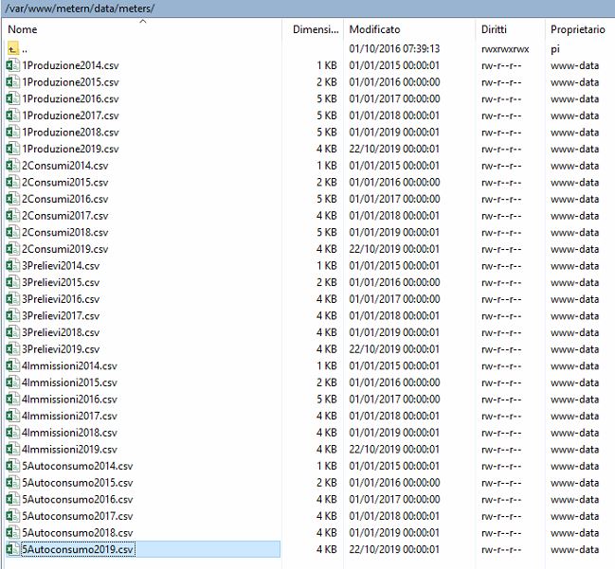Click modified date of 5Autoconsumo2019.csv
The width and height of the screenshot is (615, 569).
coord(394,549)
